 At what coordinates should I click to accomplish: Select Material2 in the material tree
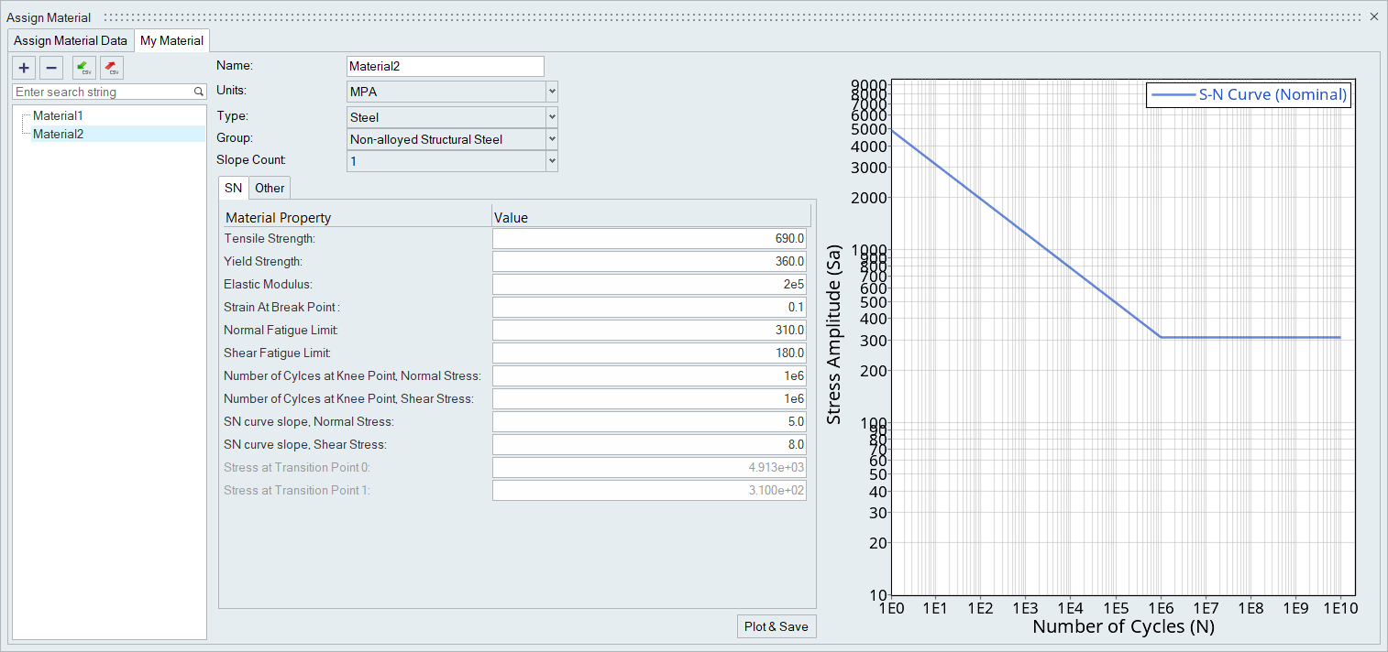point(58,135)
